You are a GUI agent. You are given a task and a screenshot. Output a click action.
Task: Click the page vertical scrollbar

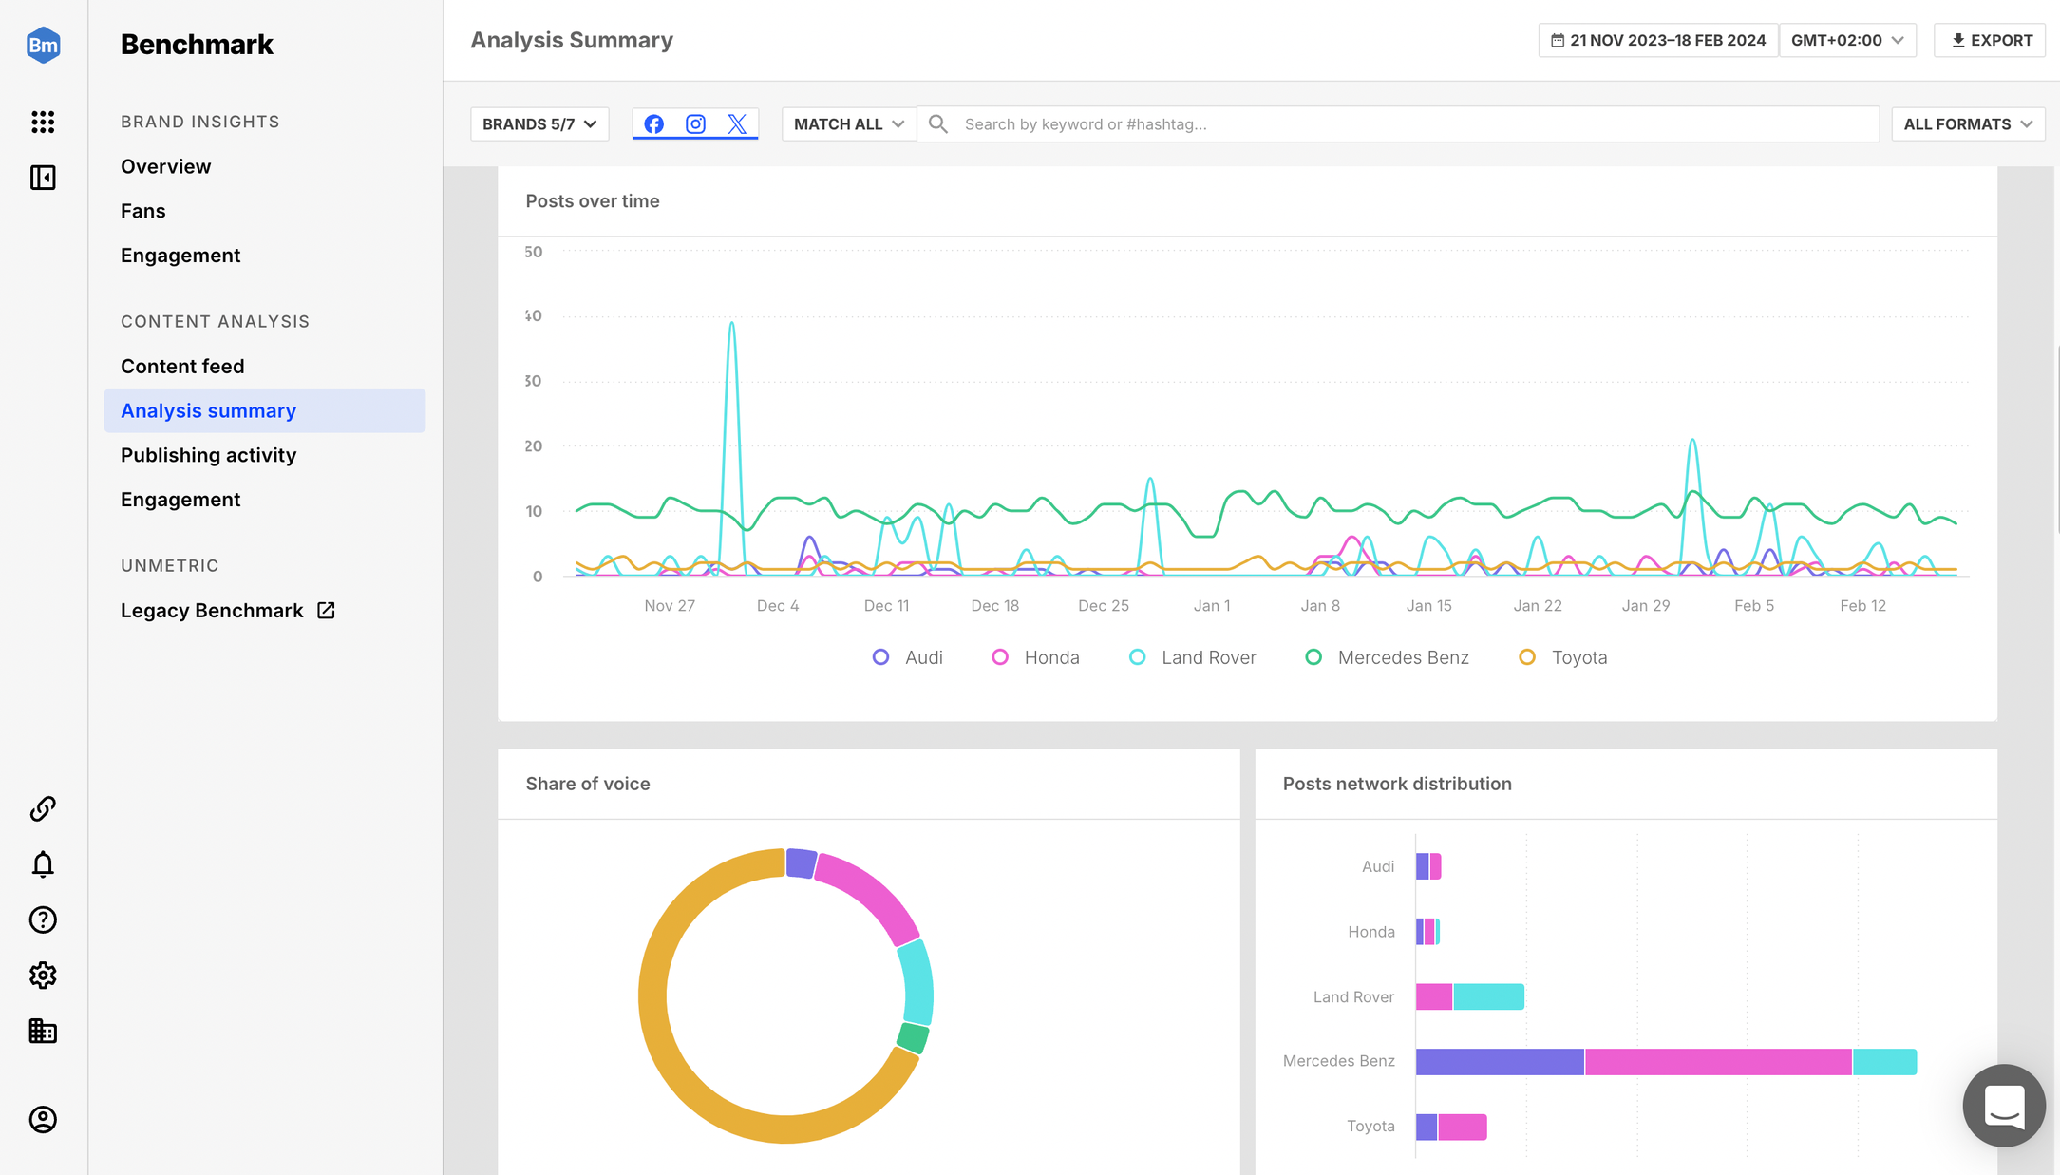(2057, 440)
